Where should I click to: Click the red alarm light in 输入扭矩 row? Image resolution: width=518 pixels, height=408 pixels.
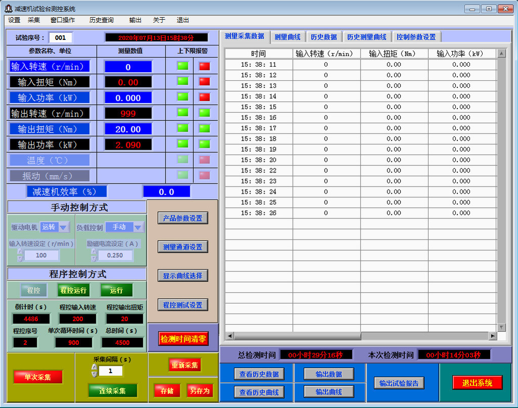click(204, 81)
